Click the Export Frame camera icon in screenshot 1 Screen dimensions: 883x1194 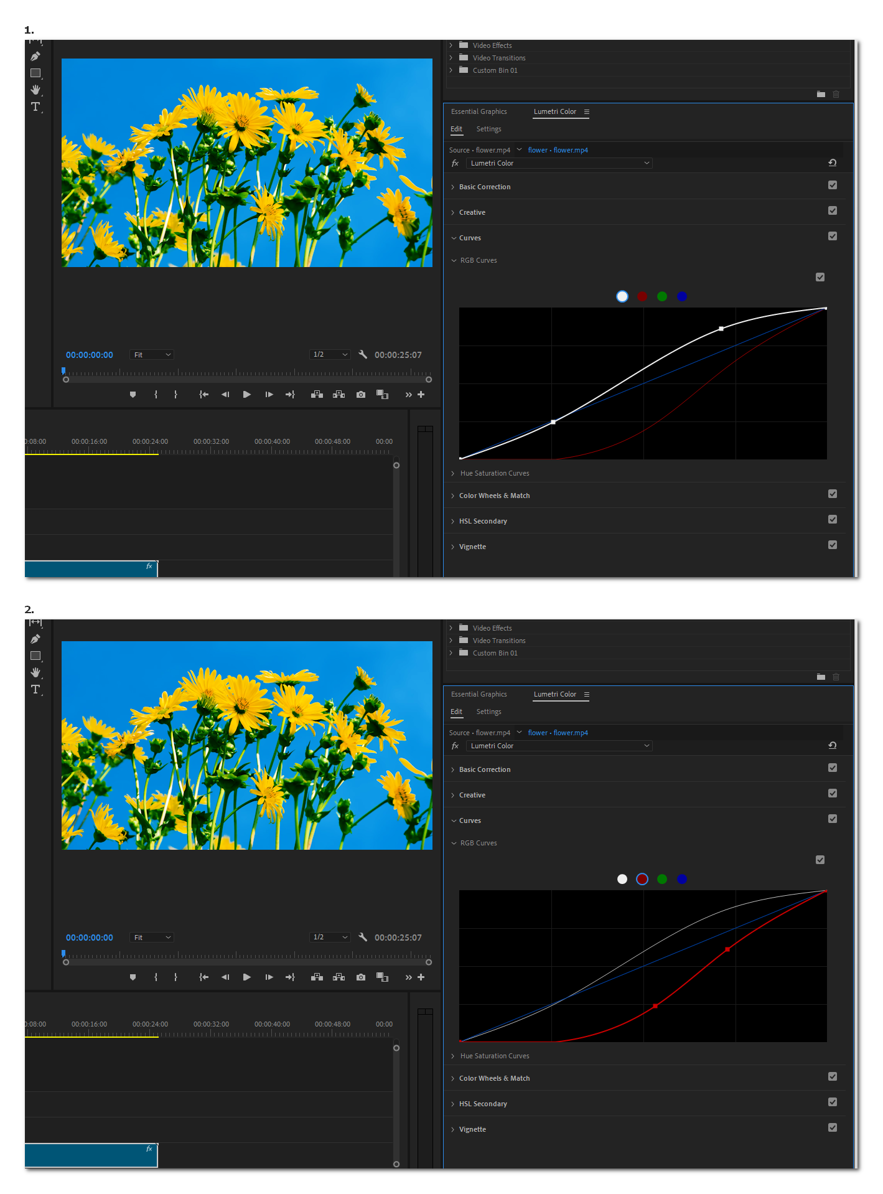tap(361, 395)
